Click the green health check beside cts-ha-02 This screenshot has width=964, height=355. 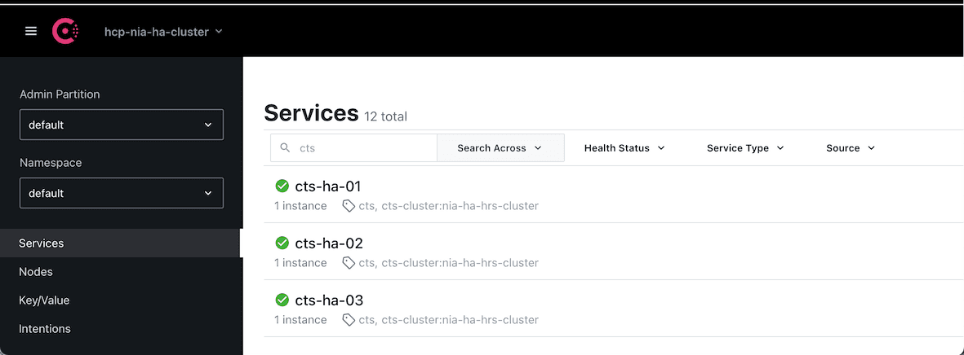click(282, 243)
